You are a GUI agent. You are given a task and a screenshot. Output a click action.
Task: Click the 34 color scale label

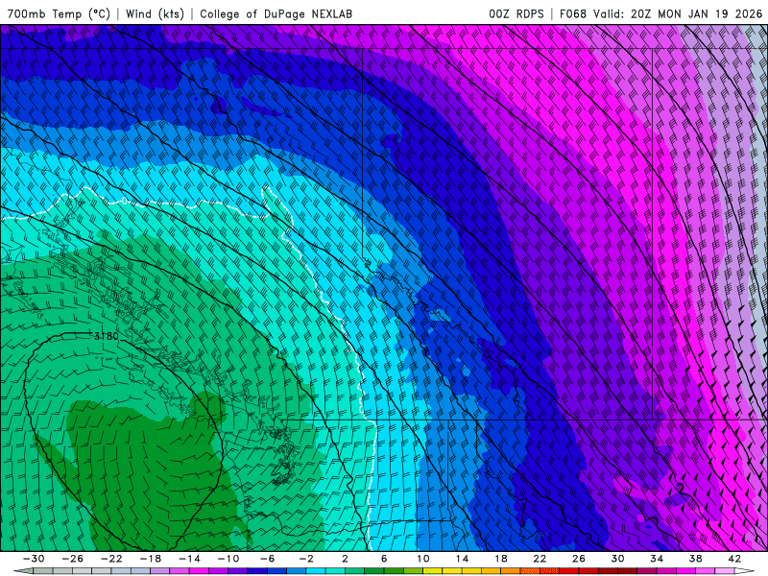point(657,559)
